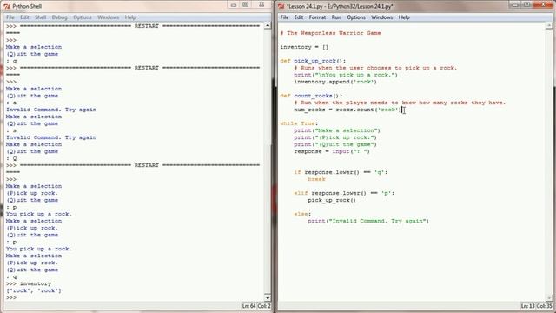Open Shell menu in Python Shell

(41, 17)
